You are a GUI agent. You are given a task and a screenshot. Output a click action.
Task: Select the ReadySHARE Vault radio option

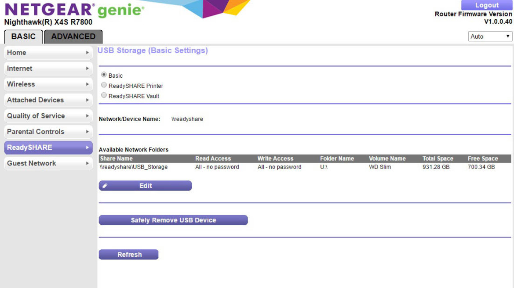coord(104,95)
